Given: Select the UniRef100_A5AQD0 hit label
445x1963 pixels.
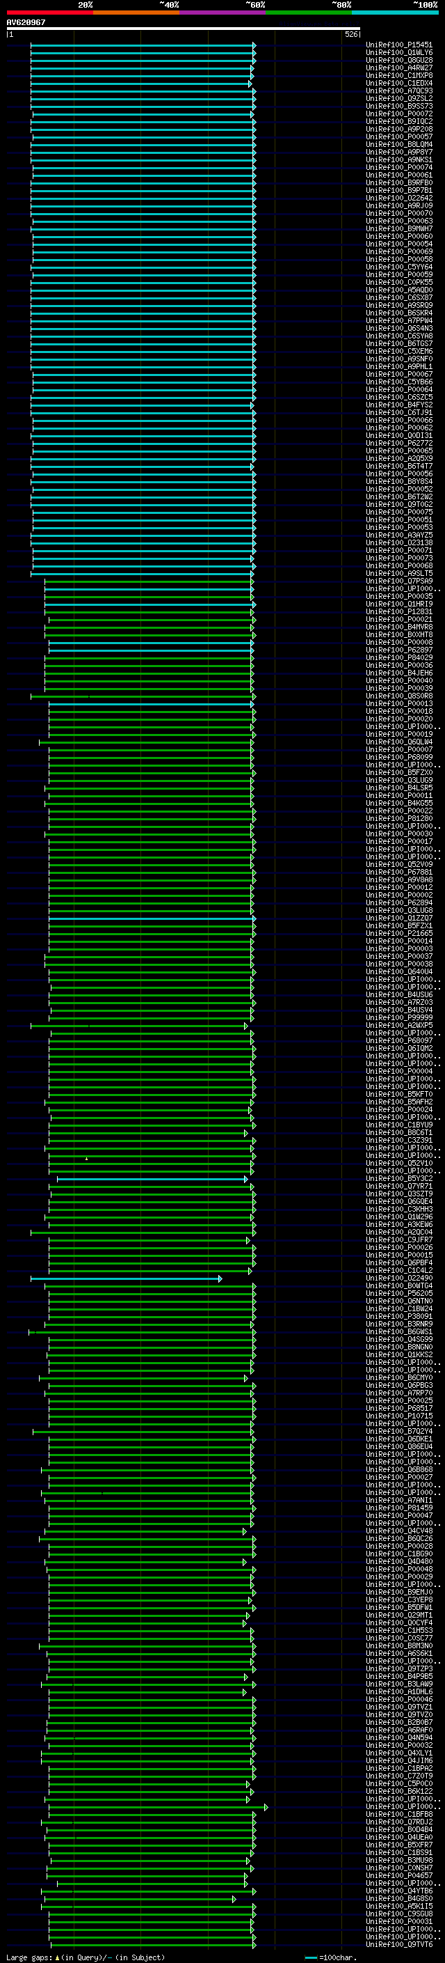Looking at the screenshot, I should coord(399,290).
